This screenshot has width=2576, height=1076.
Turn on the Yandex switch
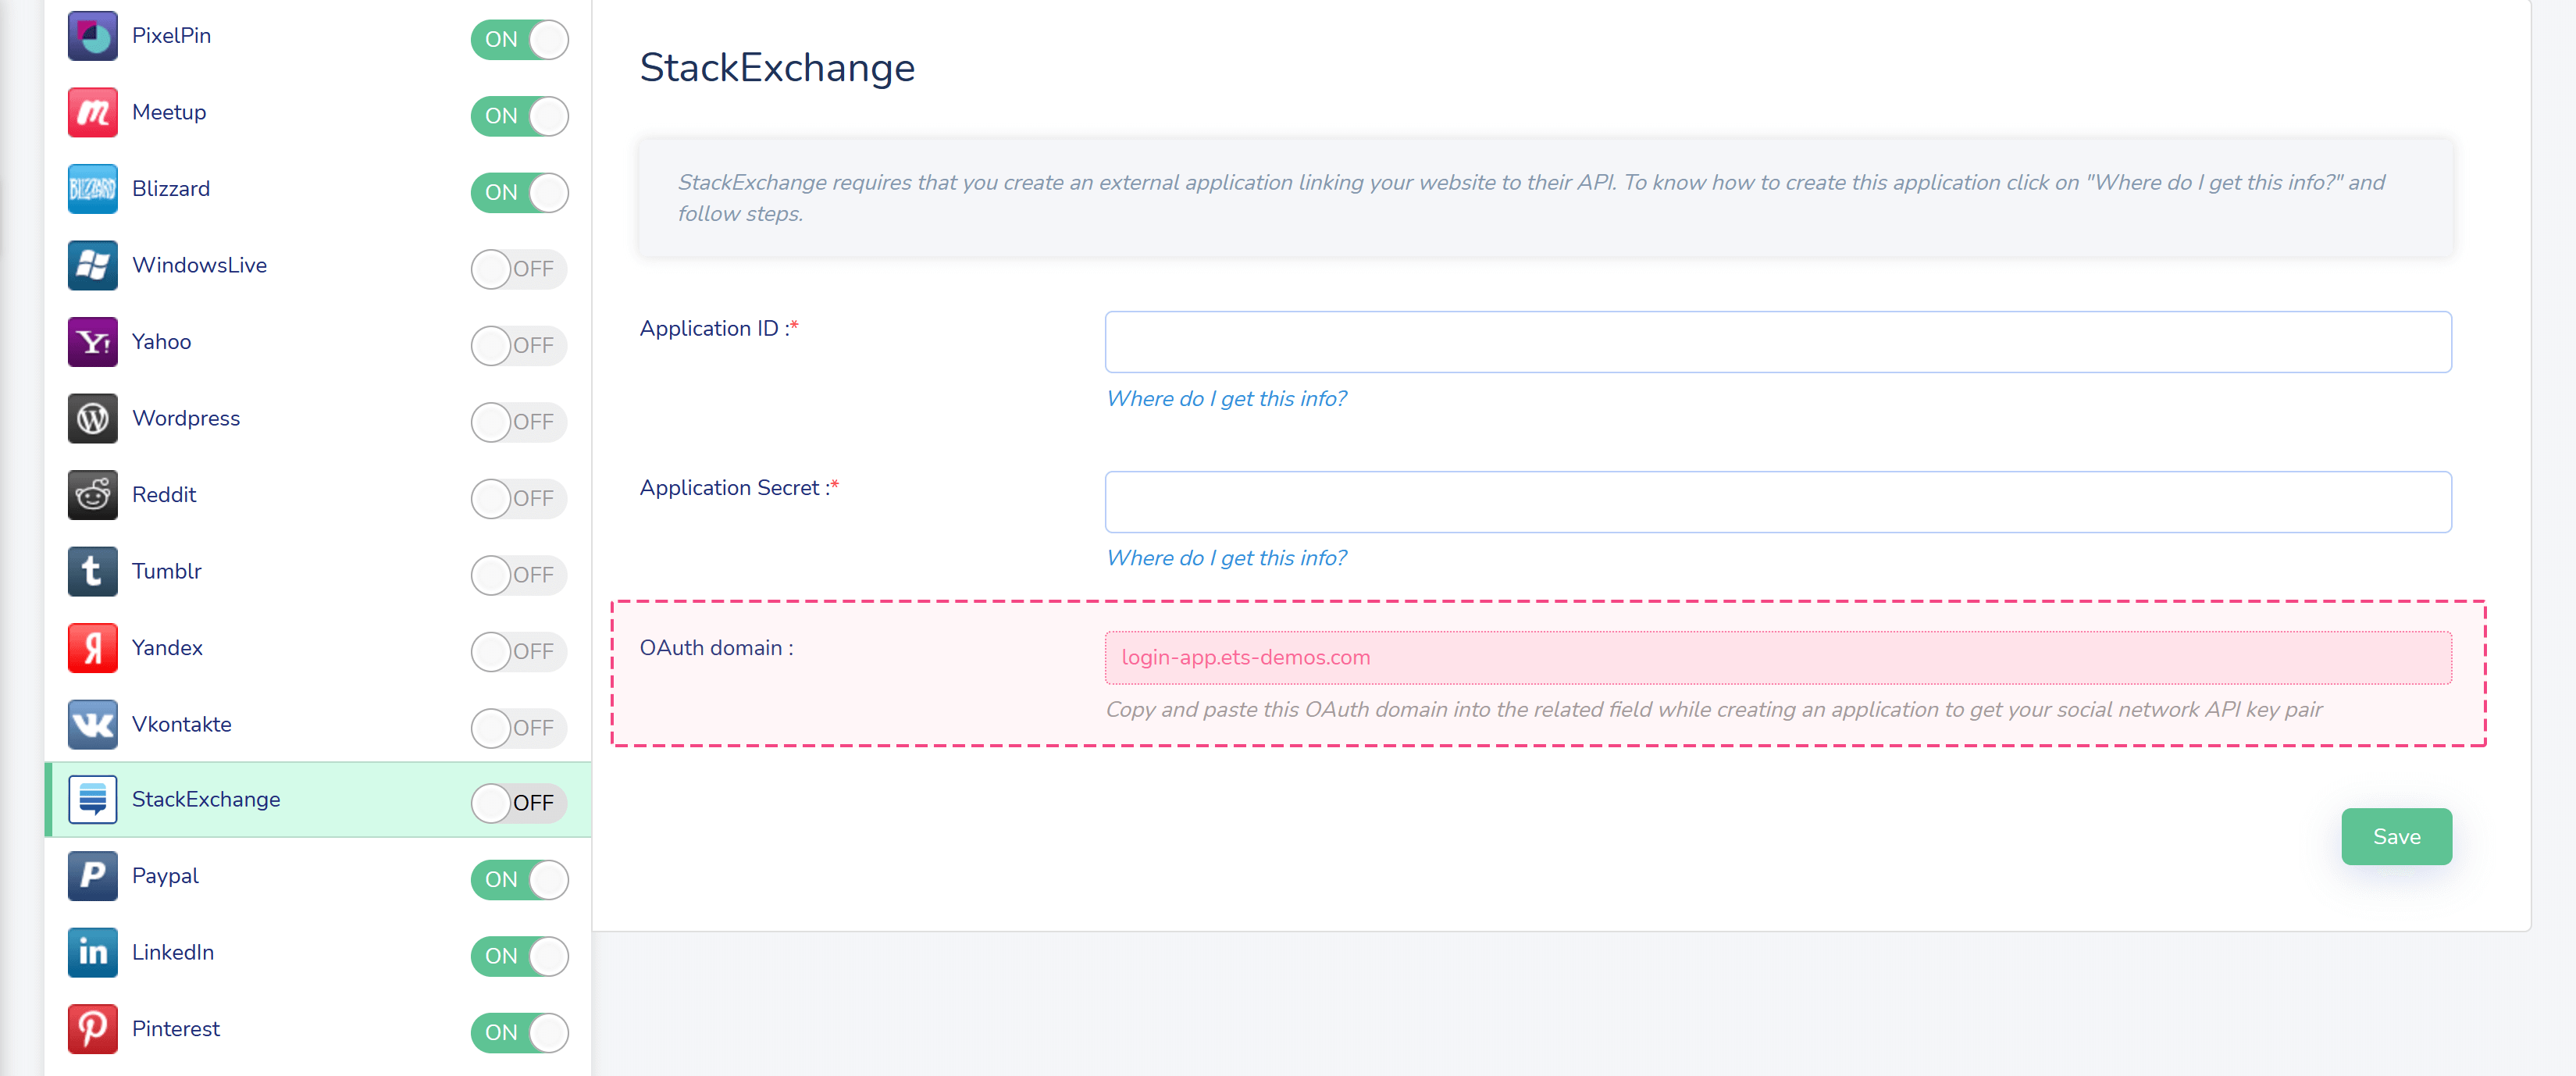click(x=519, y=652)
